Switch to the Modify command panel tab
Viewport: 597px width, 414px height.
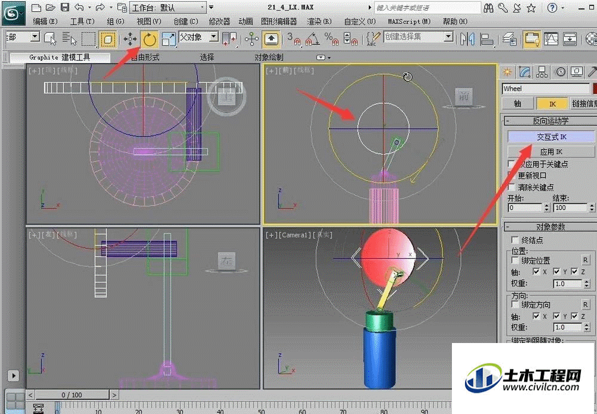click(525, 72)
